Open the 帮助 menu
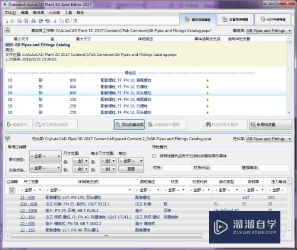This screenshot has height=250, width=297. tap(80, 12)
